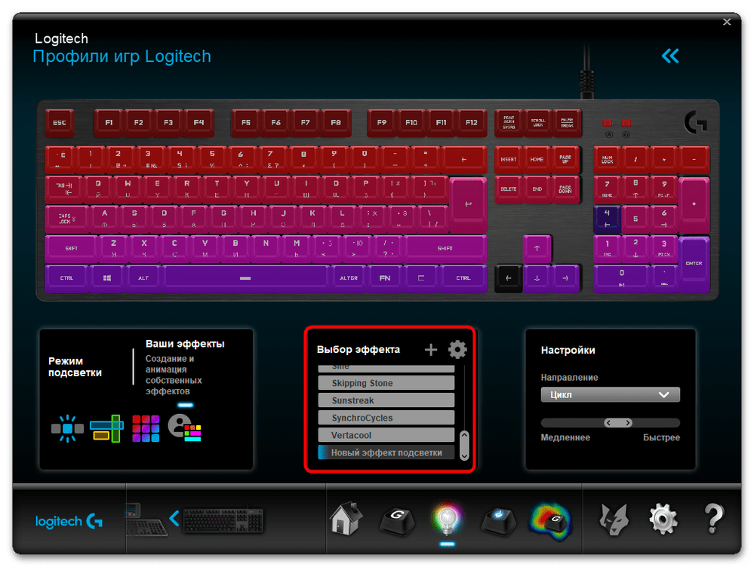Add a new effect with plus icon
Viewport: 754px width, 567px height.
431,349
